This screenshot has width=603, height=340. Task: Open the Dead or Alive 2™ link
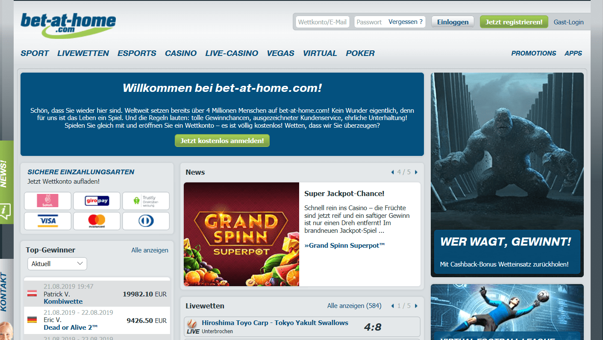coord(71,328)
